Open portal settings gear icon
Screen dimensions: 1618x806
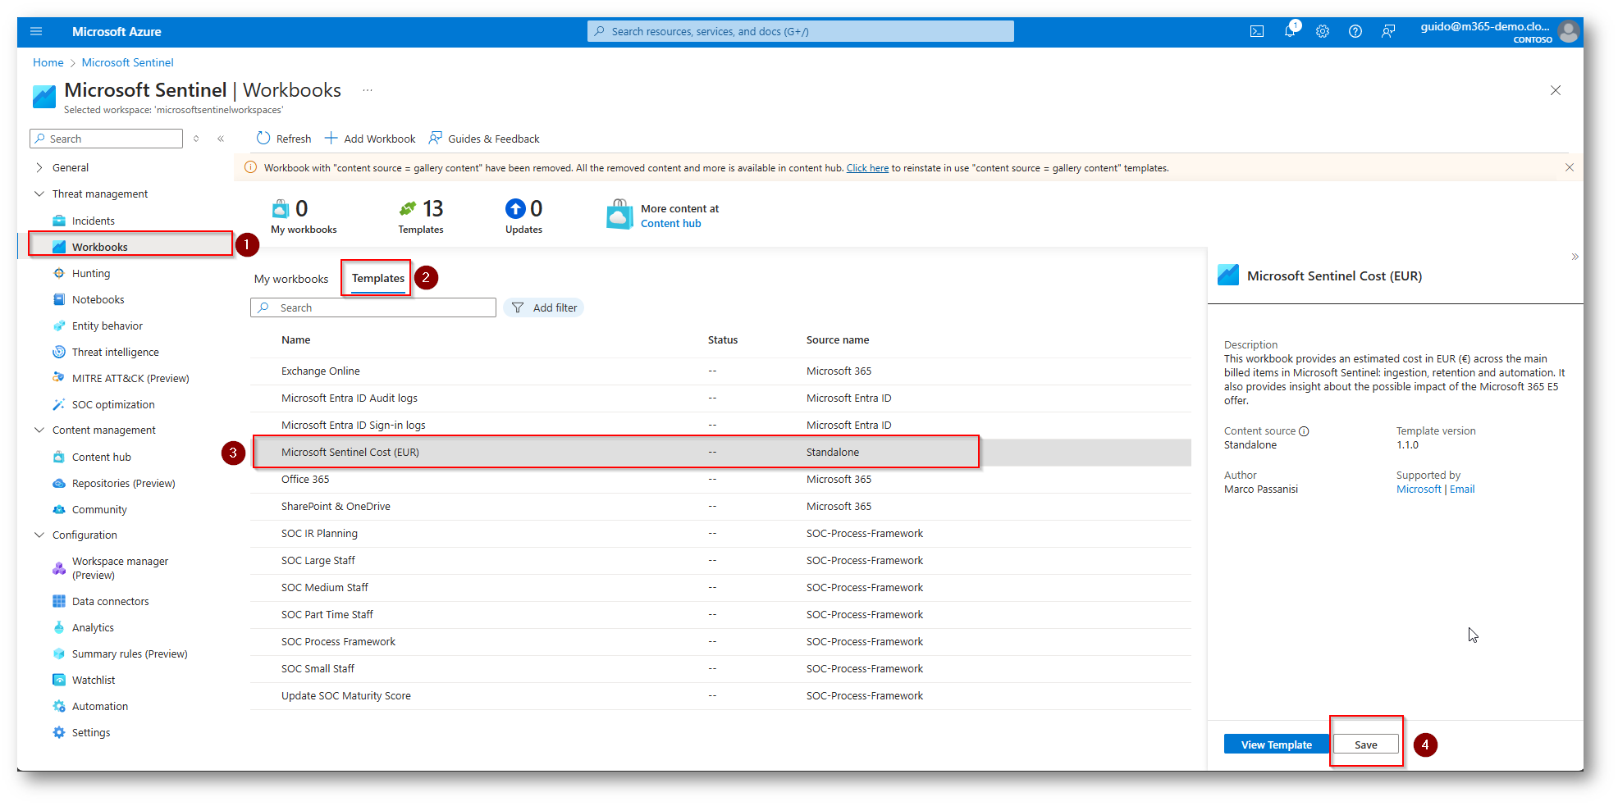pyautogui.click(x=1323, y=31)
